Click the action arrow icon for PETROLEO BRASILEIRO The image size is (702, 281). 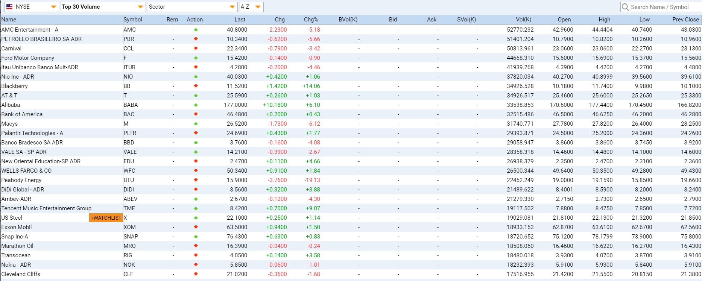196,39
